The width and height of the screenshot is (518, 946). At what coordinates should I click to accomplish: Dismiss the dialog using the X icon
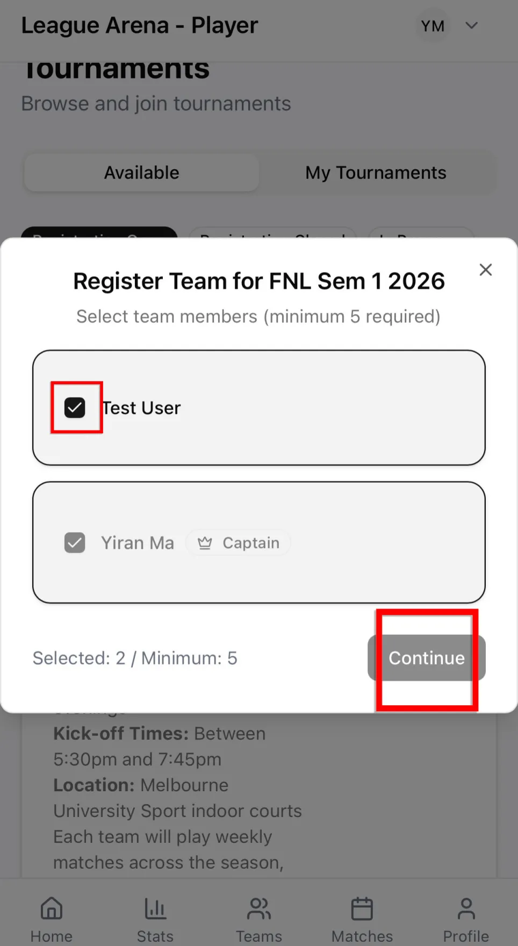tap(485, 269)
